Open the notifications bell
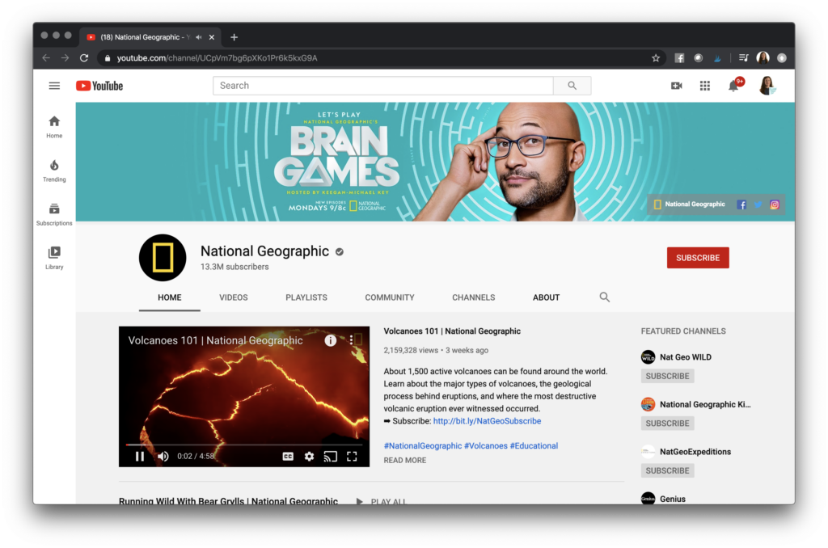The image size is (828, 548). tap(733, 85)
